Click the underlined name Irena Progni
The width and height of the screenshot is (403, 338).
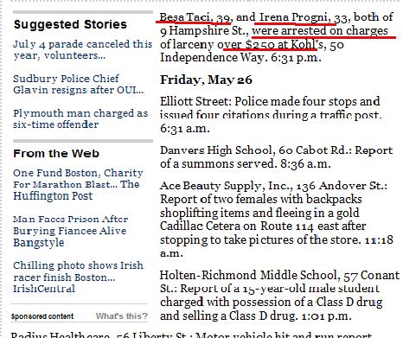pos(293,17)
